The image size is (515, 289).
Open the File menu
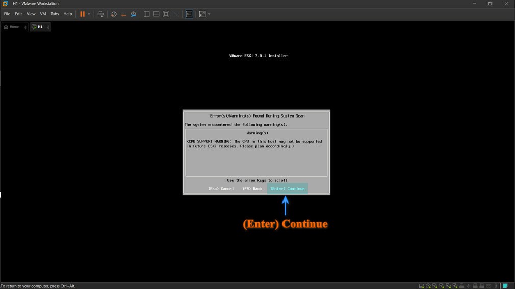7,14
